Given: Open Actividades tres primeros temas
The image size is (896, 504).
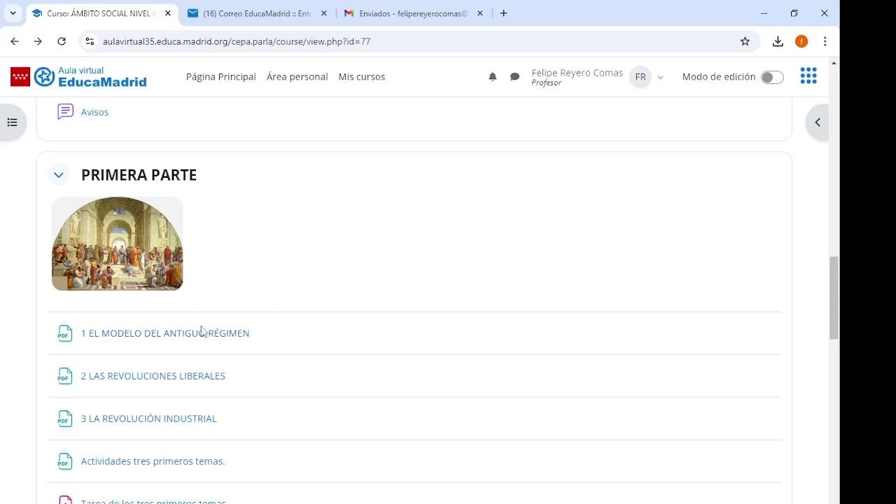Looking at the screenshot, I should (x=153, y=461).
